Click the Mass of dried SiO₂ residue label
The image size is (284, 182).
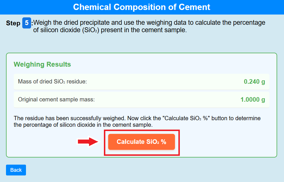point(52,82)
